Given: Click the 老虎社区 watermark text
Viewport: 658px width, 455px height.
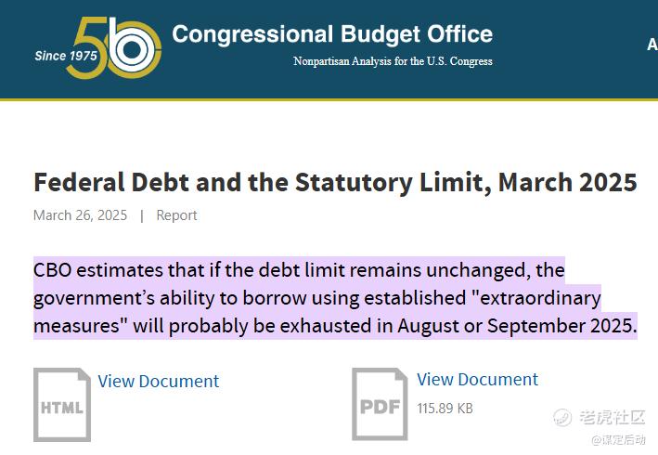Looking at the screenshot, I should [612, 417].
